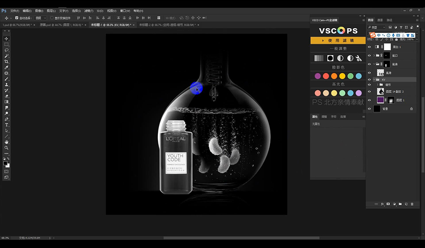Click the delete layer trash icon

(x=412, y=204)
